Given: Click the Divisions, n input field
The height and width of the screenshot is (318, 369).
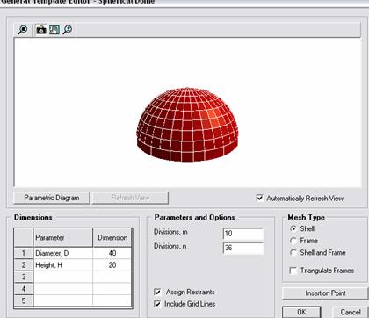Looking at the screenshot, I should point(243,248).
